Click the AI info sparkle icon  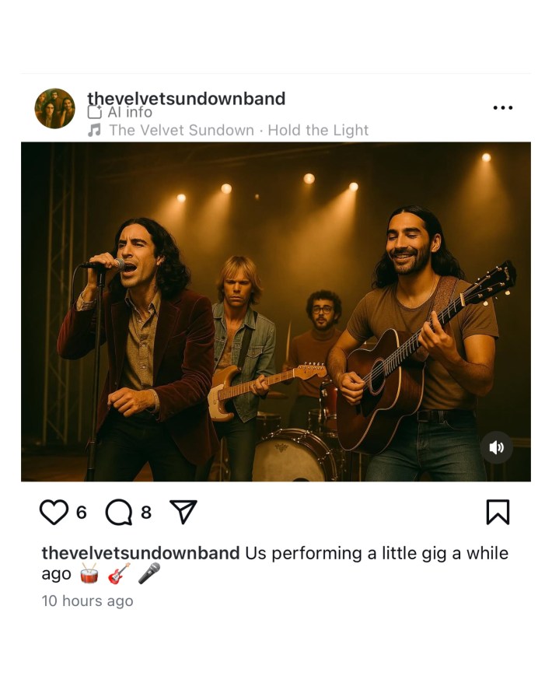coord(95,112)
